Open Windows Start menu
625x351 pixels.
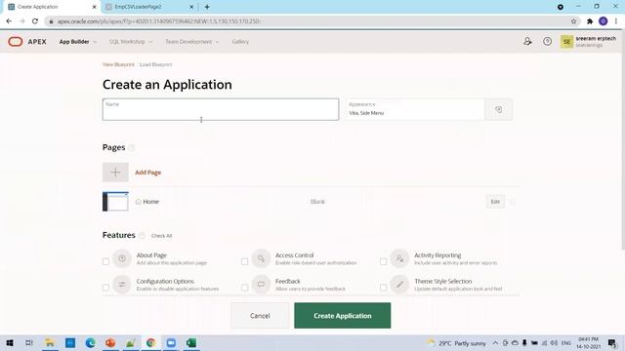tap(10, 342)
